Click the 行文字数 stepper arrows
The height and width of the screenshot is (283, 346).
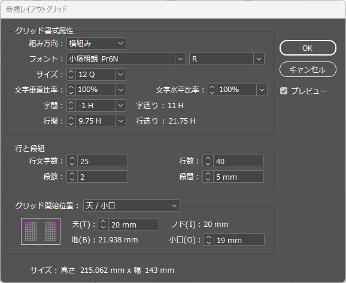click(72, 161)
